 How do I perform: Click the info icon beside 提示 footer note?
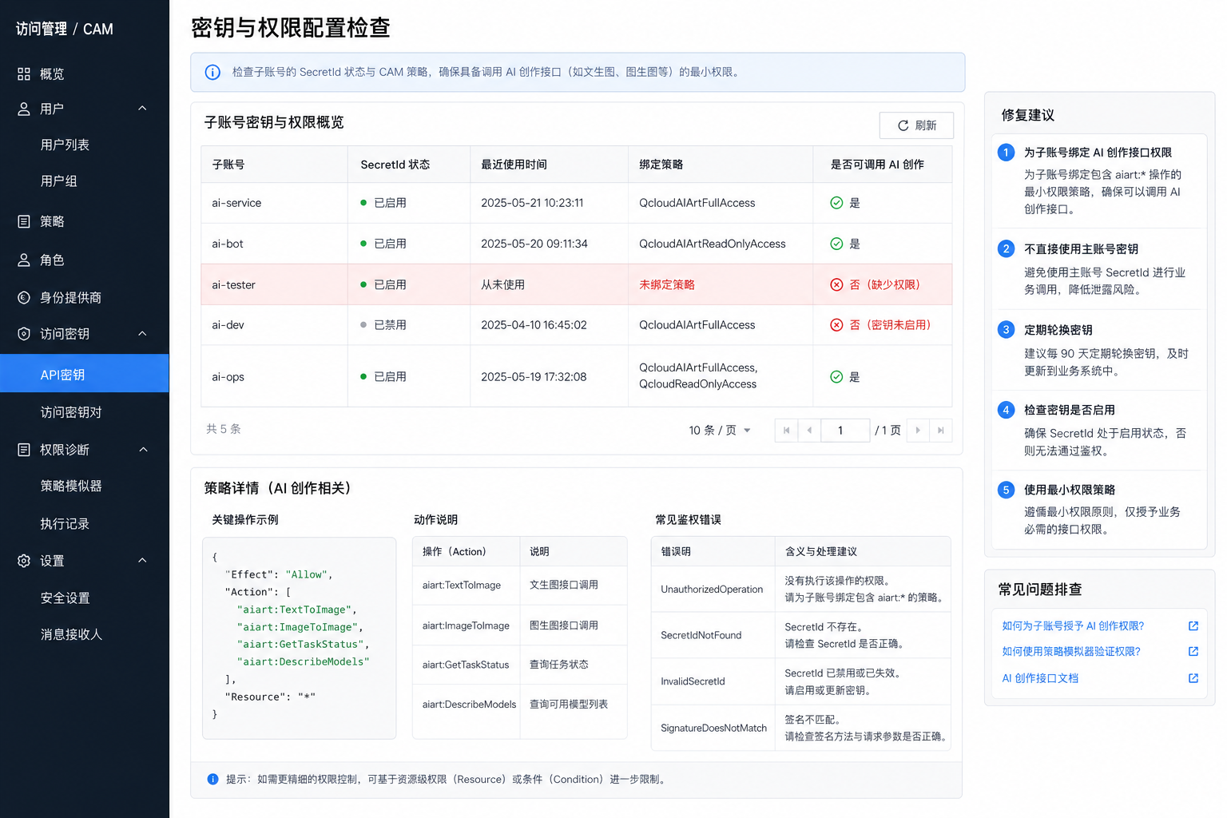(212, 780)
